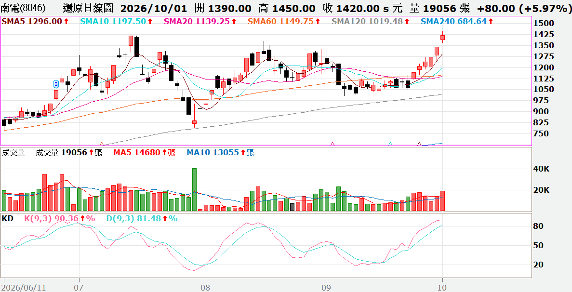Select the SMA120 1019.48 legend
Viewport: 572px width, 292px height.
pyautogui.click(x=371, y=22)
